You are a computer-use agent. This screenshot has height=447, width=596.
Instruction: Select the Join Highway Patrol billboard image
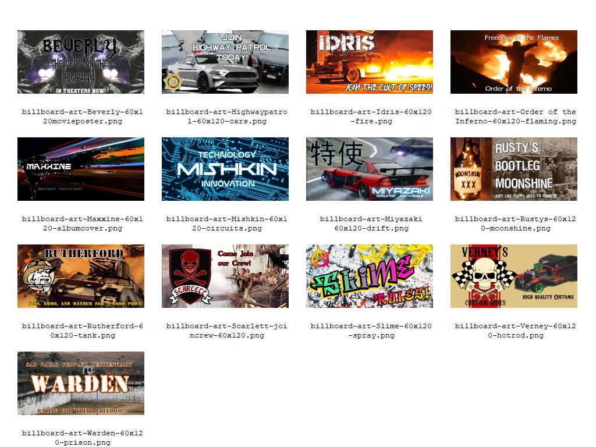tap(225, 62)
